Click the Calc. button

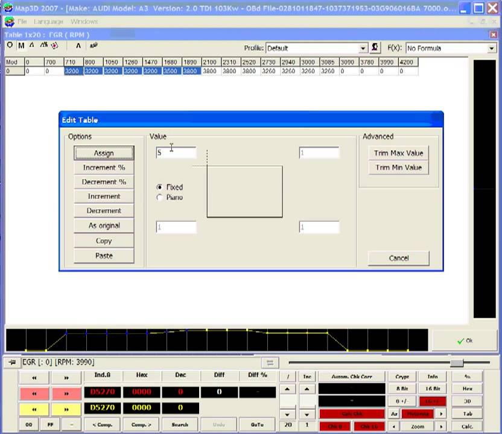point(467,426)
